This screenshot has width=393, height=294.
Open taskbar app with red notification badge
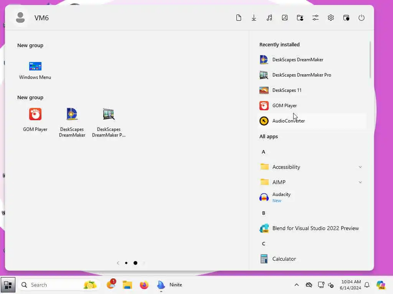[x=111, y=284]
